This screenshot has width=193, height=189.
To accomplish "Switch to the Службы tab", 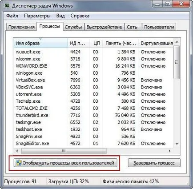I will pyautogui.click(x=73, y=27).
